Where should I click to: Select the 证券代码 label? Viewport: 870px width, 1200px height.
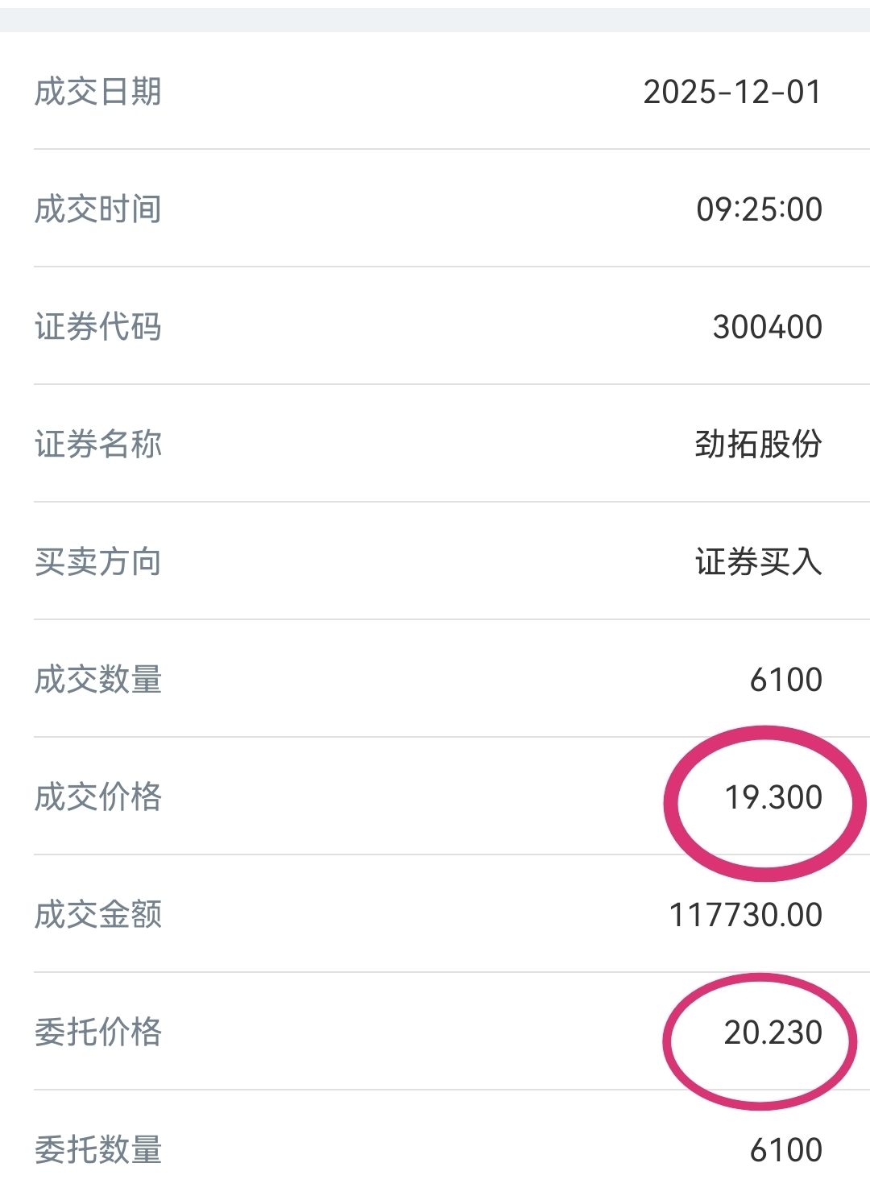(98, 327)
